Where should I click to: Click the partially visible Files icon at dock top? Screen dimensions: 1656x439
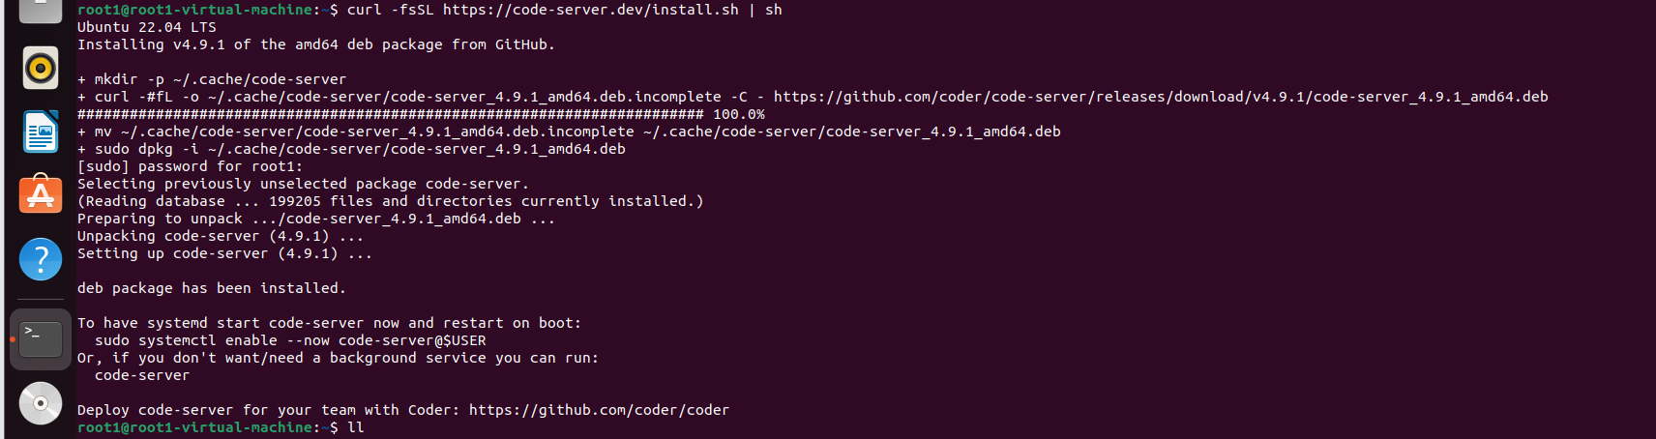[41, 10]
